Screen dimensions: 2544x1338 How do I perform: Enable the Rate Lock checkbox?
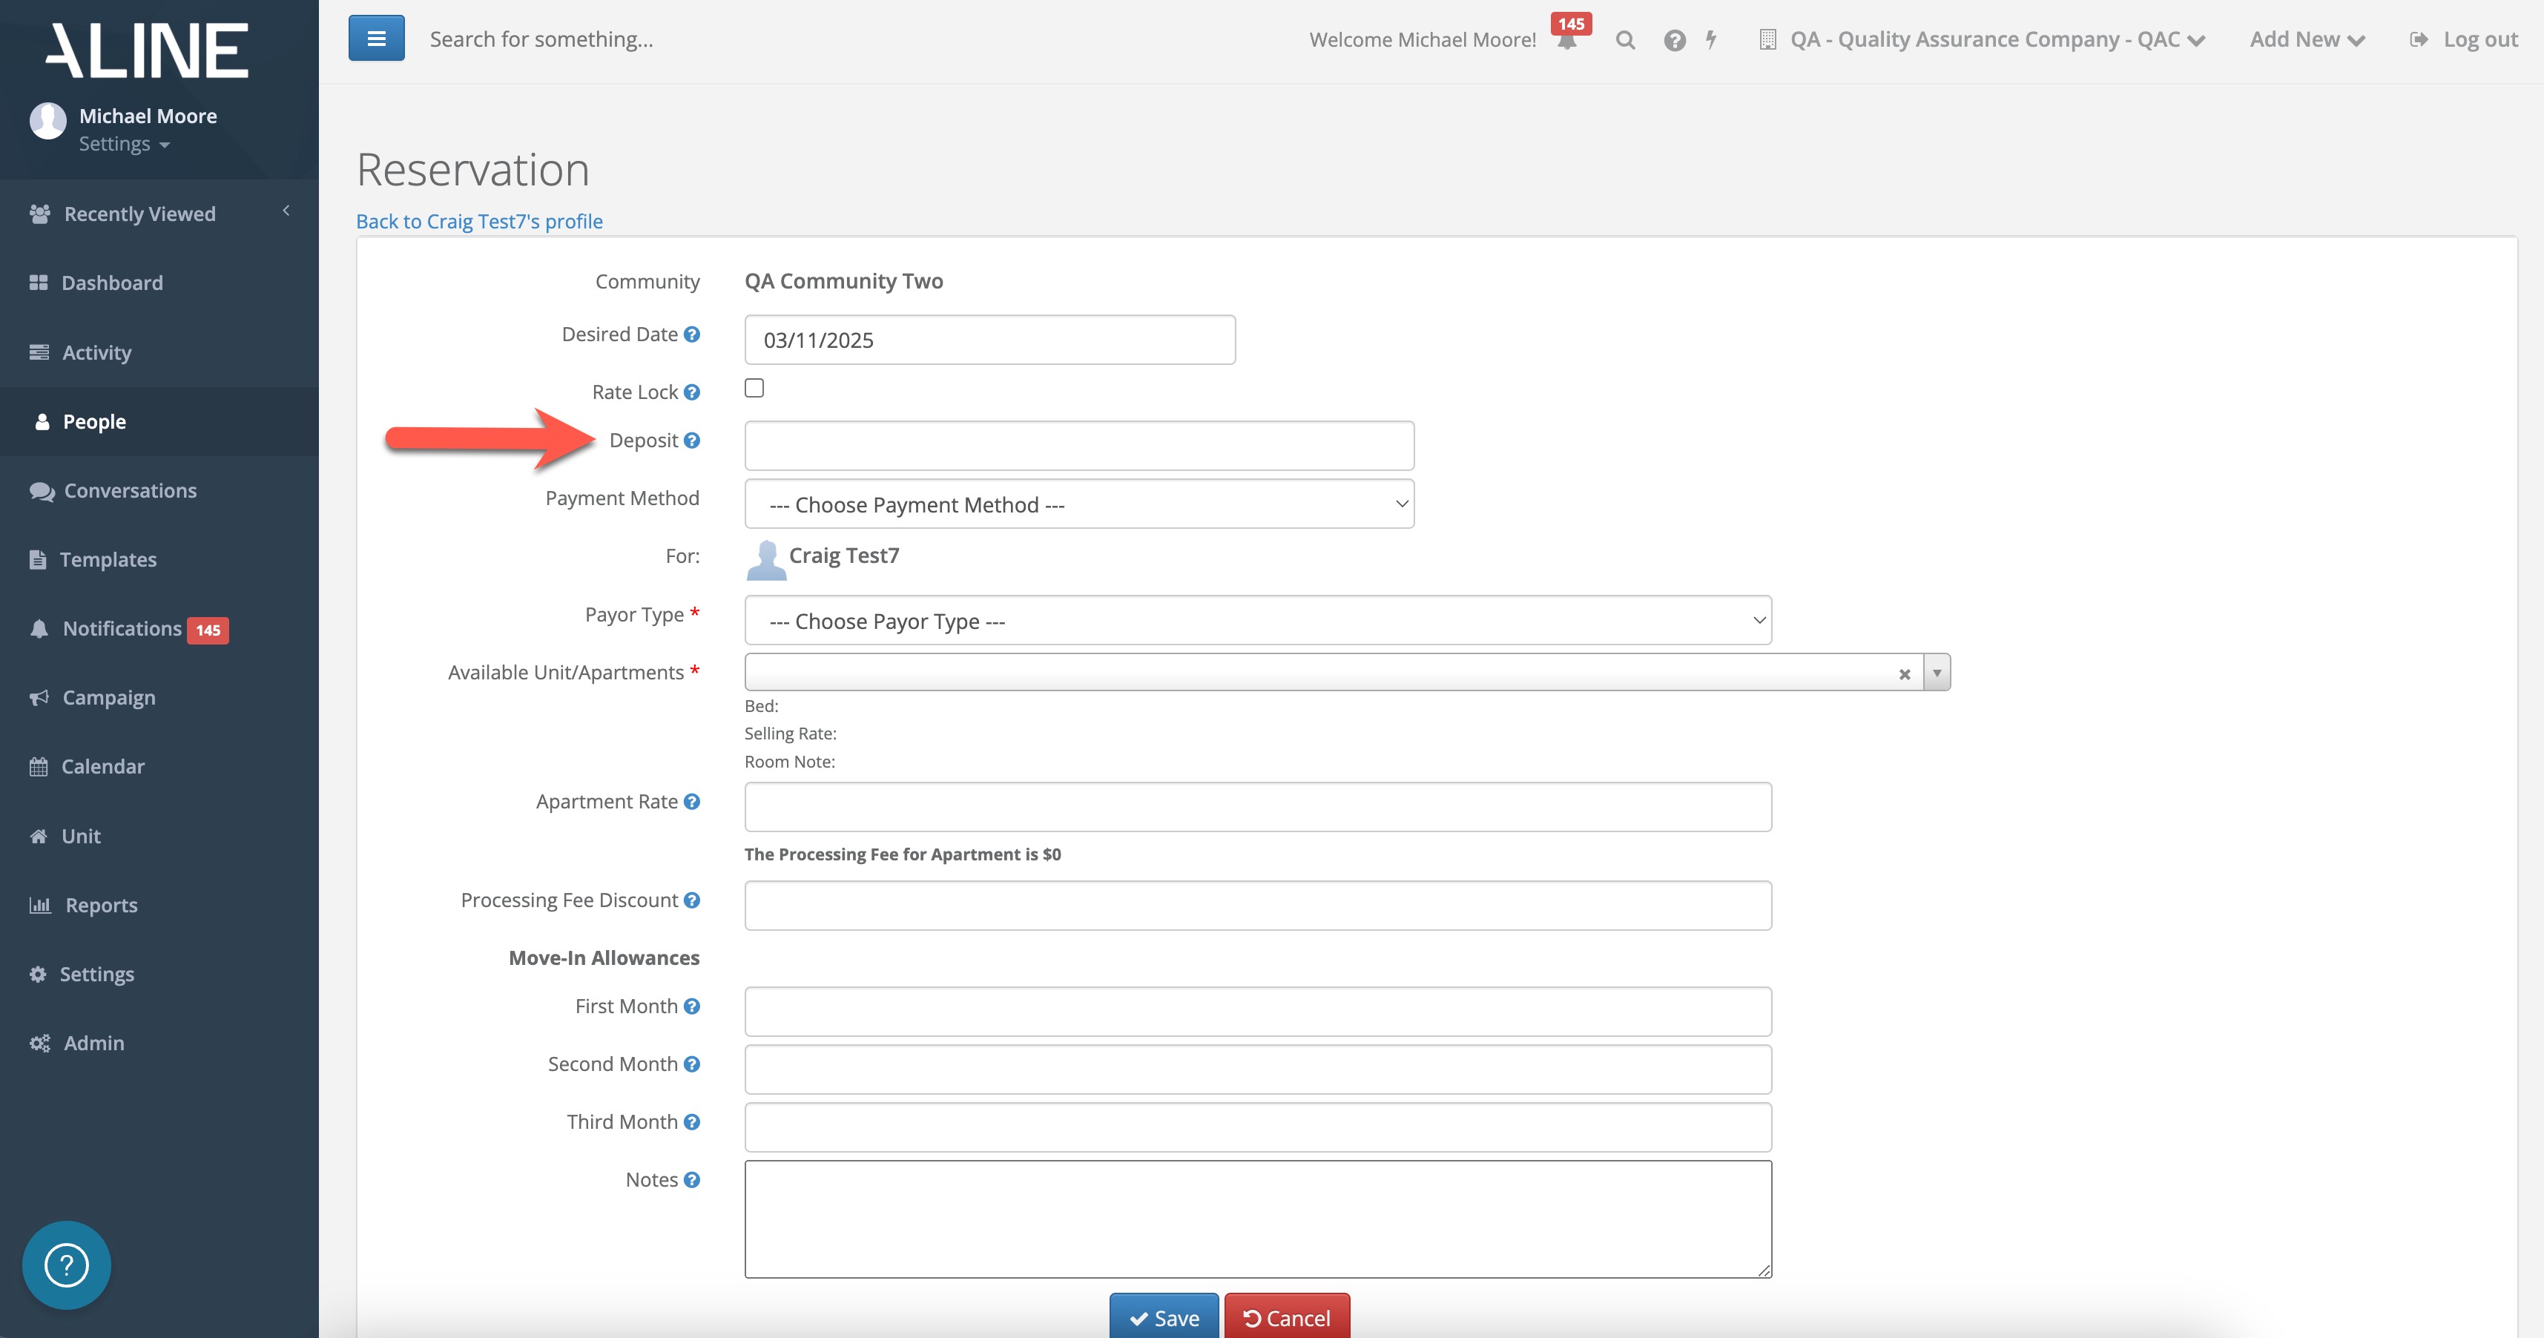[x=754, y=388]
